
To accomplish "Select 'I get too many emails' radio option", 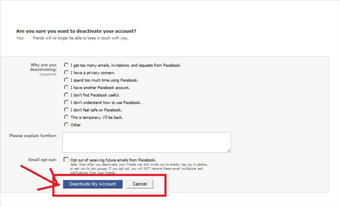I will (x=66, y=65).
